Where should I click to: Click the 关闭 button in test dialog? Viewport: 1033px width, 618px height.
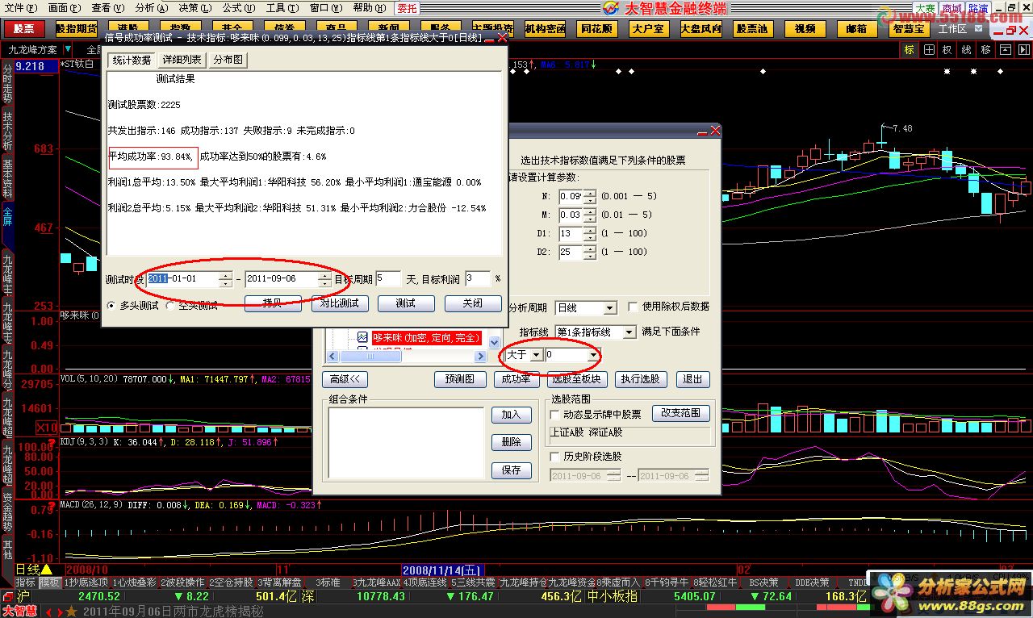coord(473,303)
